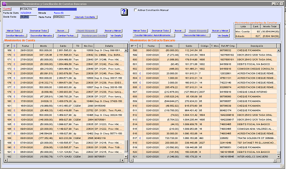
Task: Enable Activar Conciliación Manual checkbox
Action: 135,10
